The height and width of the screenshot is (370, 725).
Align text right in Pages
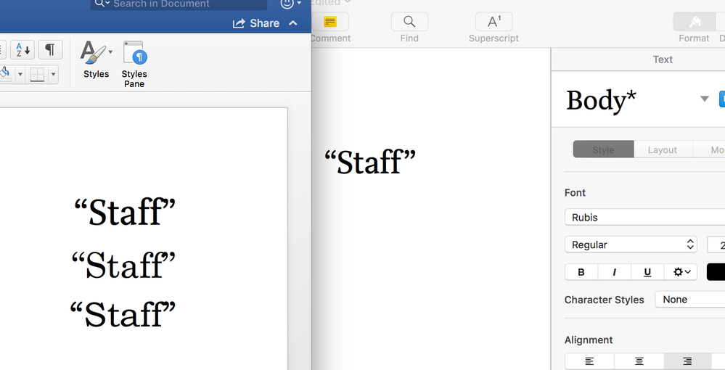click(x=687, y=361)
